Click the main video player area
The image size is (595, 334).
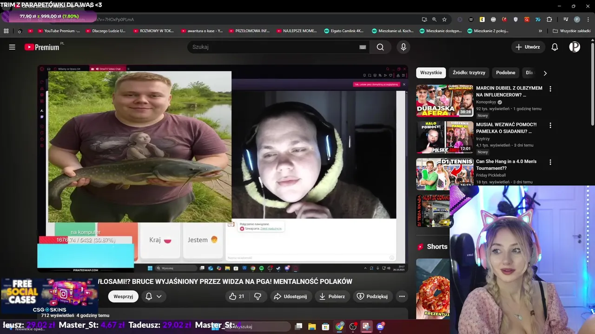223,169
